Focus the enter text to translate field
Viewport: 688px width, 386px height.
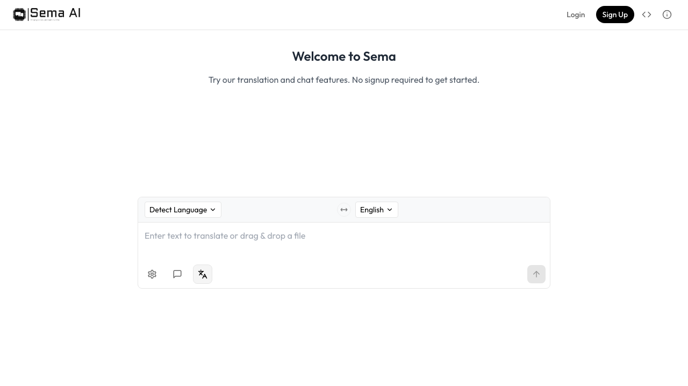(x=344, y=242)
